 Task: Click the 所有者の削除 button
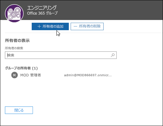click(x=87, y=27)
